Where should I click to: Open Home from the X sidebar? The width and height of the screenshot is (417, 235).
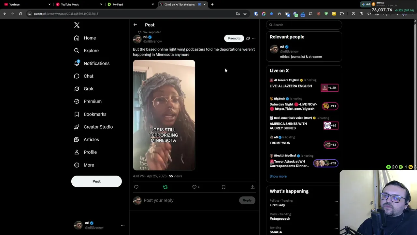pyautogui.click(x=85, y=38)
